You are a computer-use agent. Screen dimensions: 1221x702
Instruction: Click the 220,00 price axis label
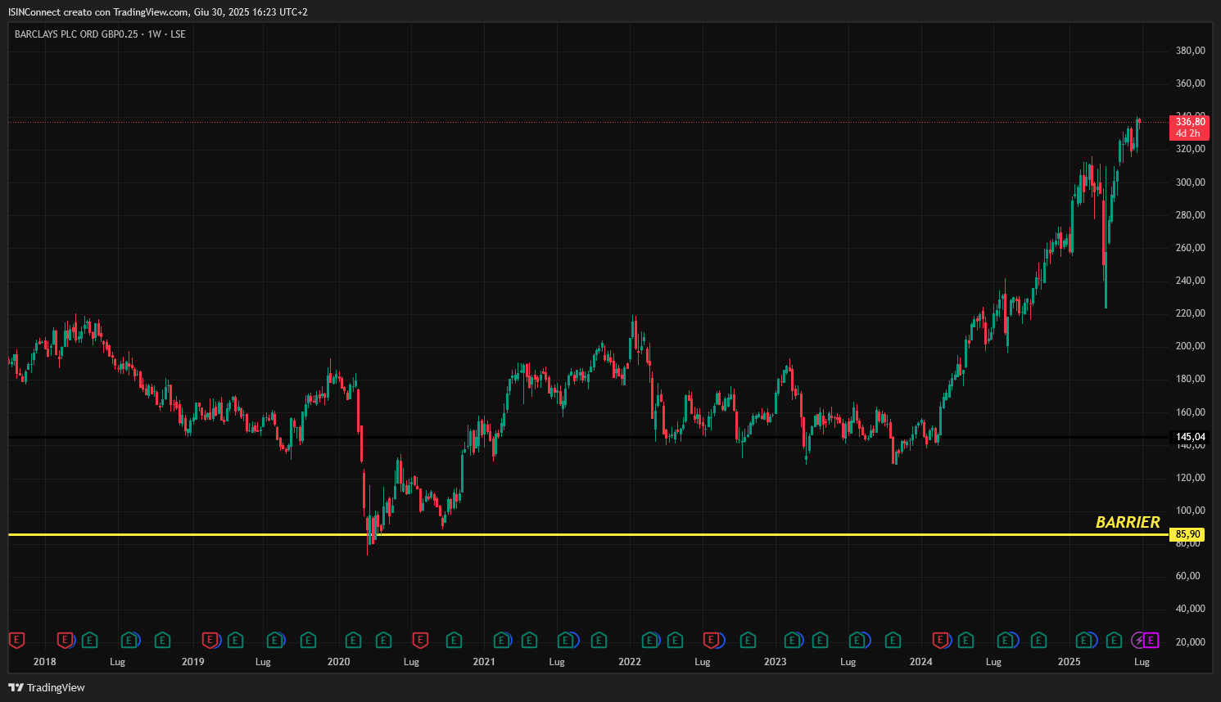tap(1190, 313)
